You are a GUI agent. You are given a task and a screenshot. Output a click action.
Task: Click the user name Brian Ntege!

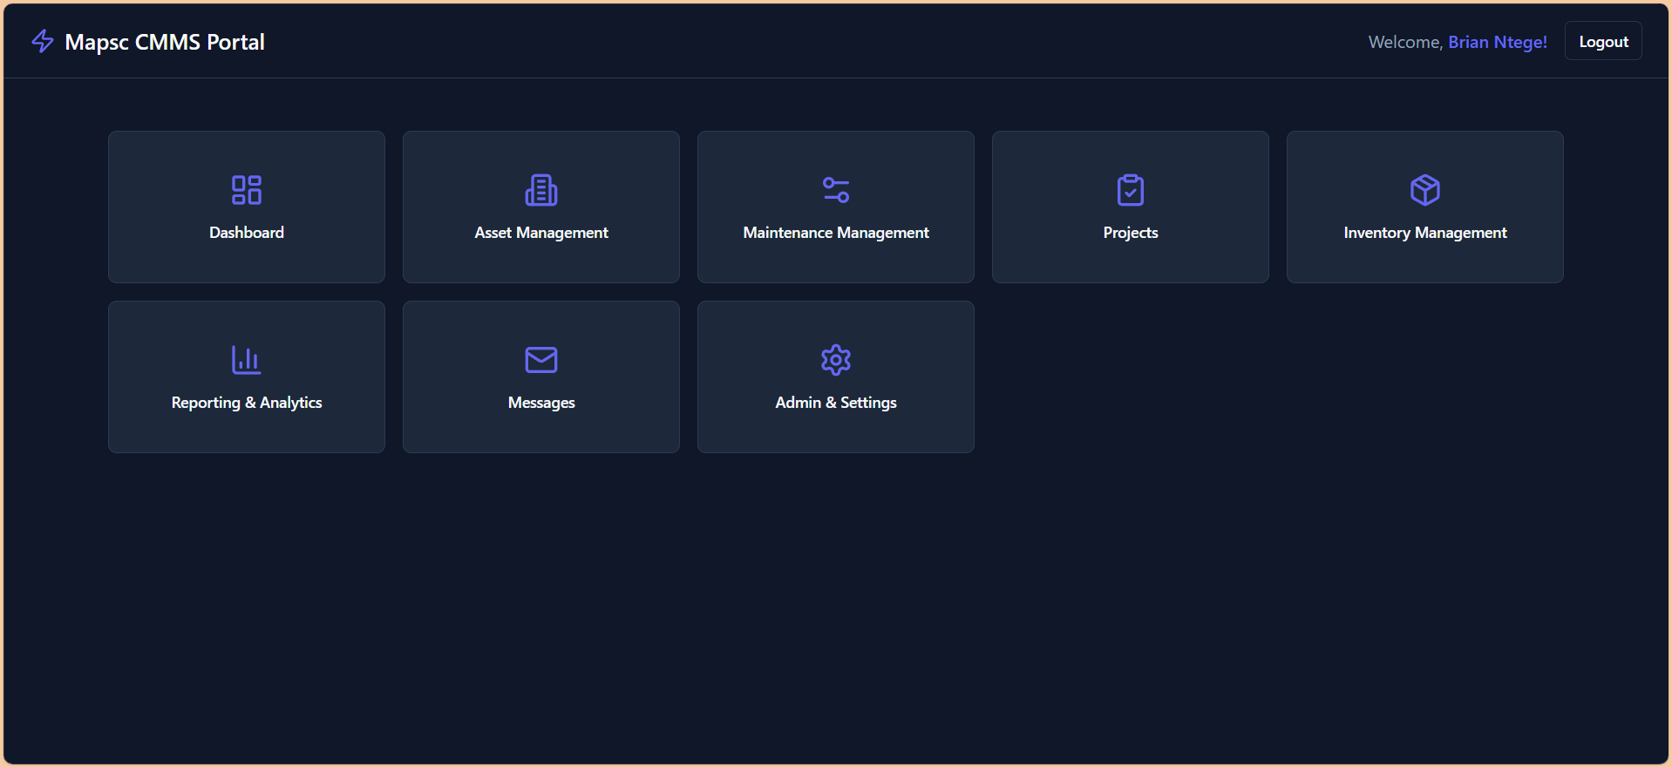tap(1498, 42)
